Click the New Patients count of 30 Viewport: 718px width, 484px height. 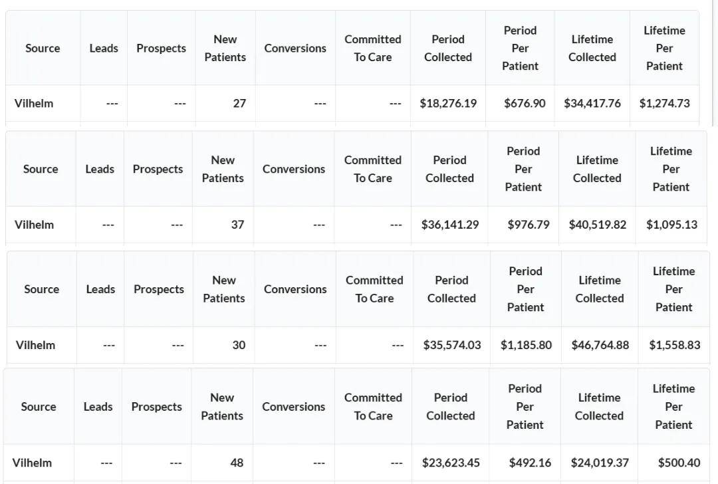(239, 345)
